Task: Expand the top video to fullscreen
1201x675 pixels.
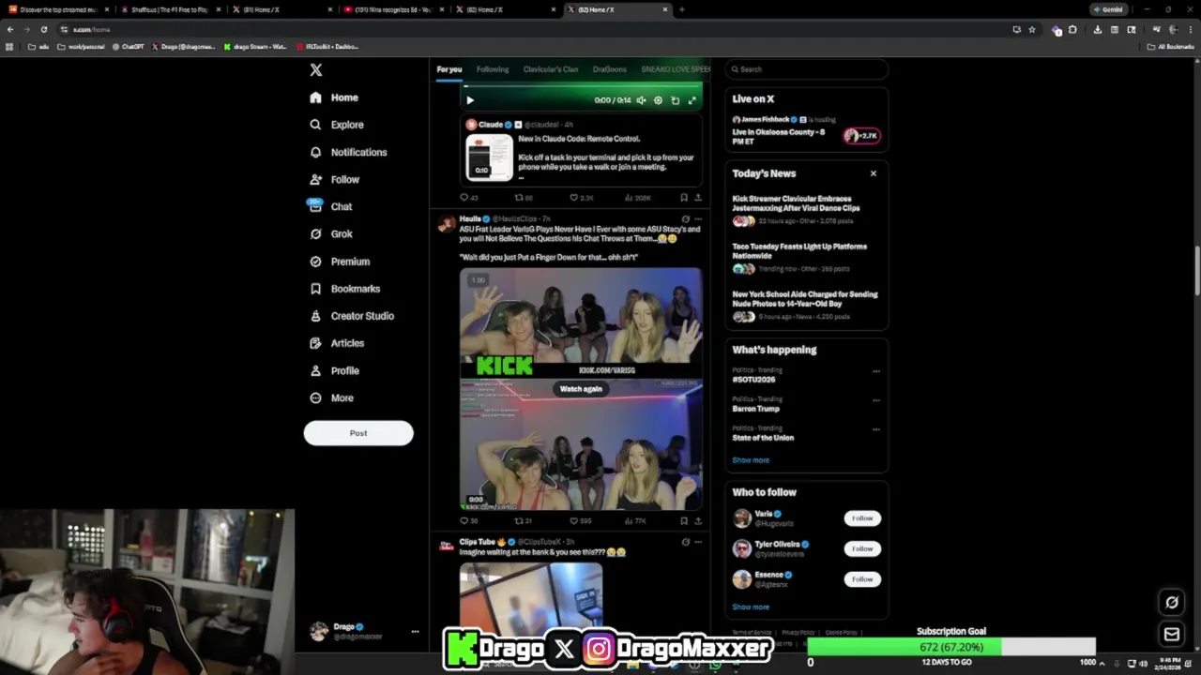Action: coord(692,100)
